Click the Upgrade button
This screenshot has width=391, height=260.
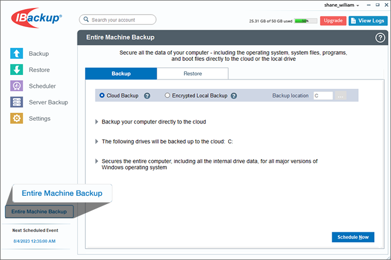tap(333, 21)
